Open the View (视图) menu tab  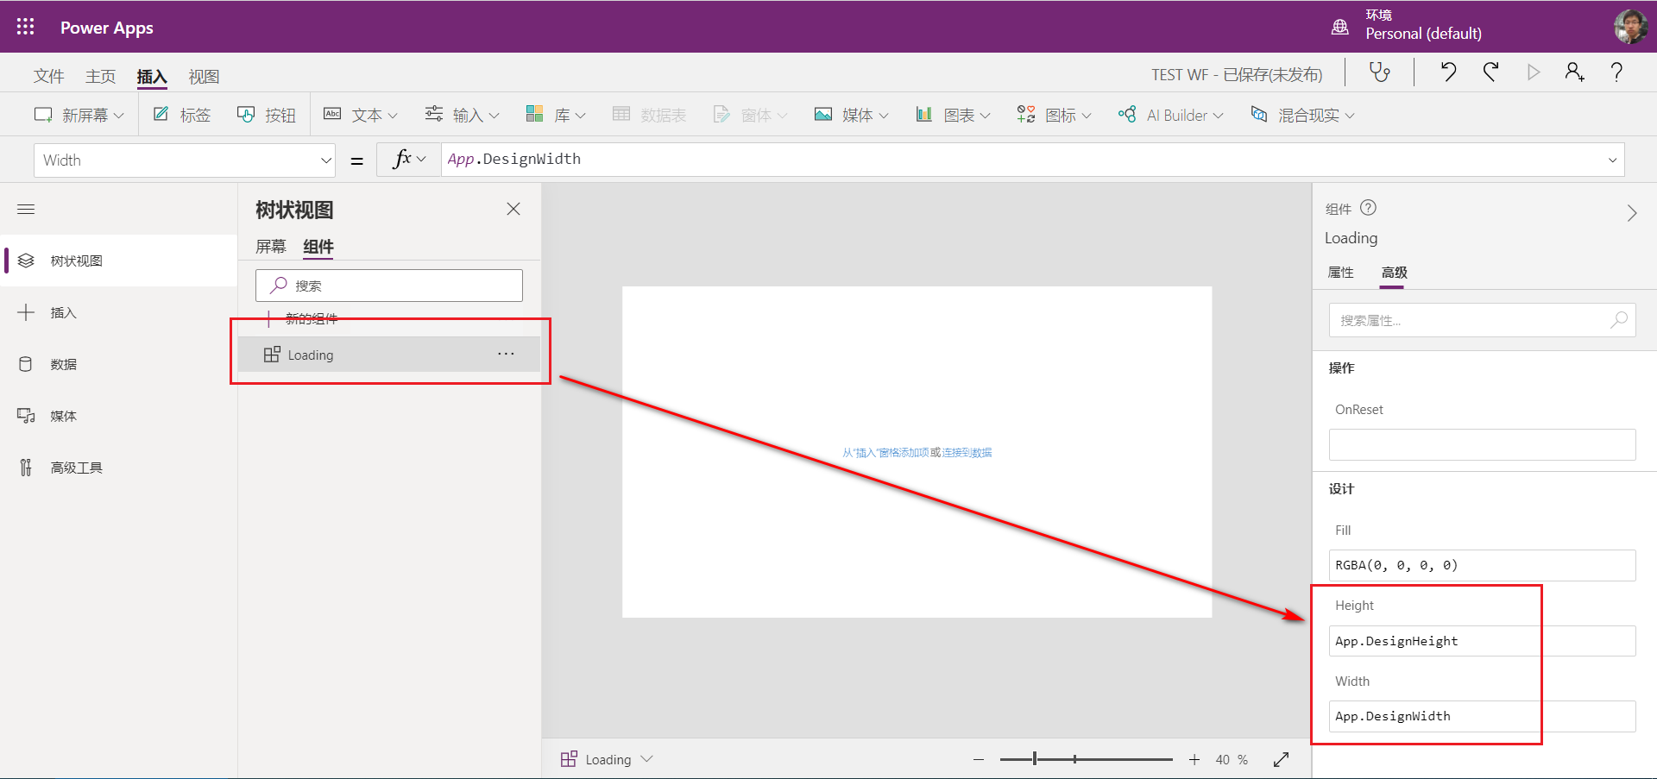204,76
